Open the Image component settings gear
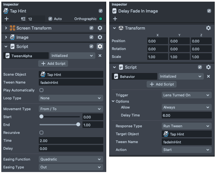 click(x=100, y=37)
